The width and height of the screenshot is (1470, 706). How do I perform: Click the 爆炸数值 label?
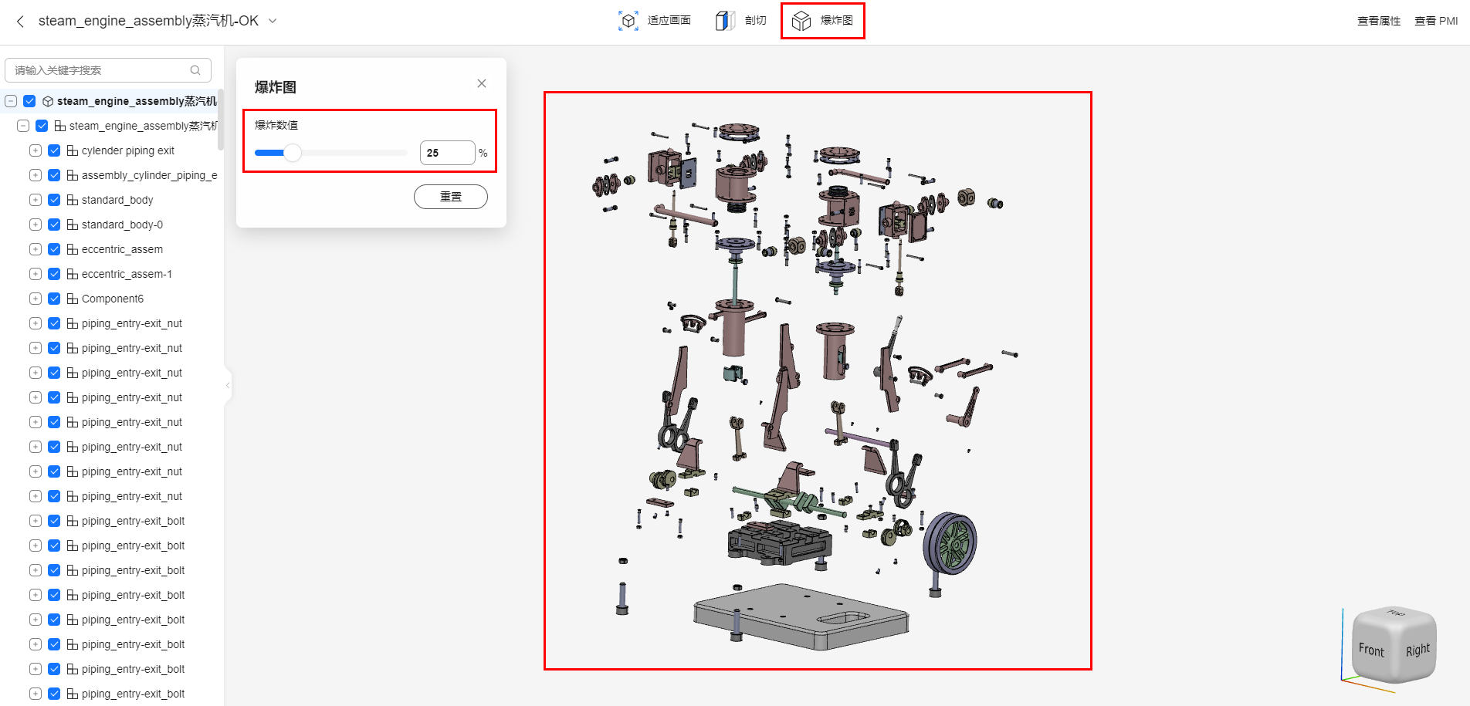[276, 125]
